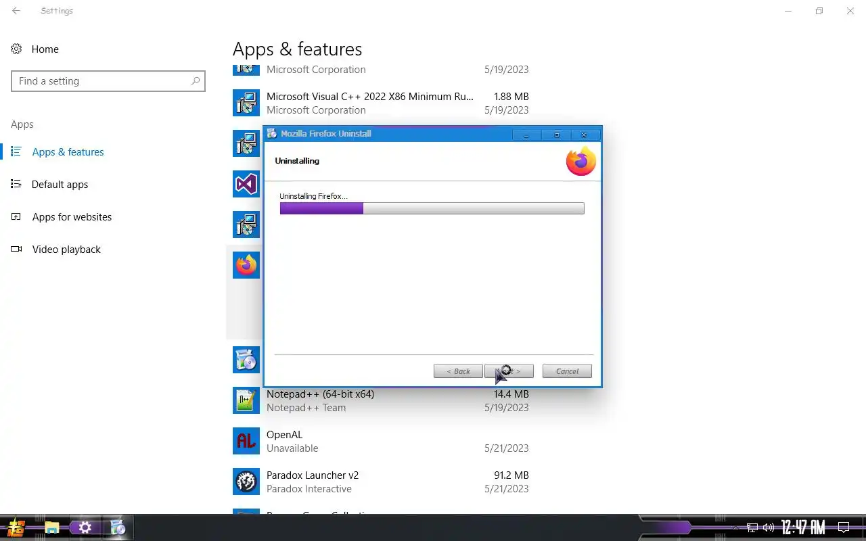
Task: Click the search magnifier in Find a setting
Action: 196,81
